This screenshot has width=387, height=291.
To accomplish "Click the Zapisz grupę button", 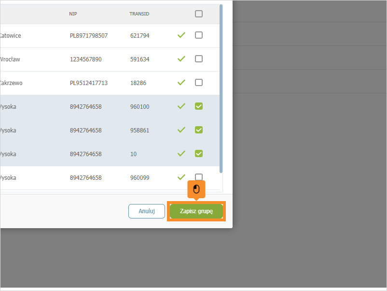I will [x=196, y=211].
